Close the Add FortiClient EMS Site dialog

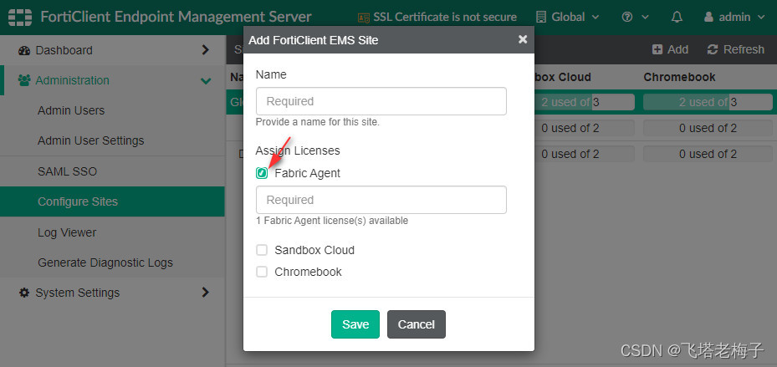[x=523, y=39]
